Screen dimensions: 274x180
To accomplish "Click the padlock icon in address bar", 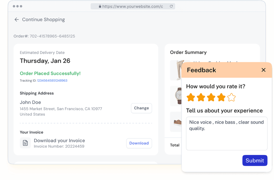I will [x=100, y=6].
